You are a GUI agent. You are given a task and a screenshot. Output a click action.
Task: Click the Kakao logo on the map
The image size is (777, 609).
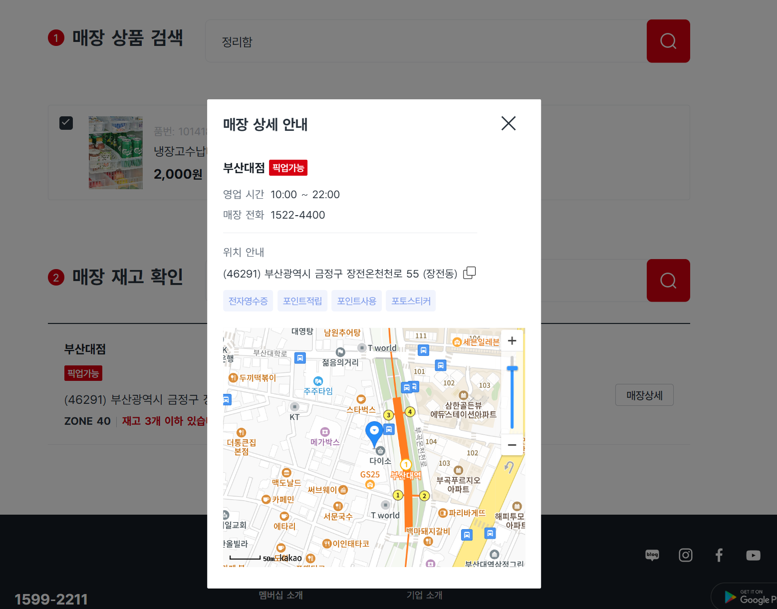click(291, 558)
